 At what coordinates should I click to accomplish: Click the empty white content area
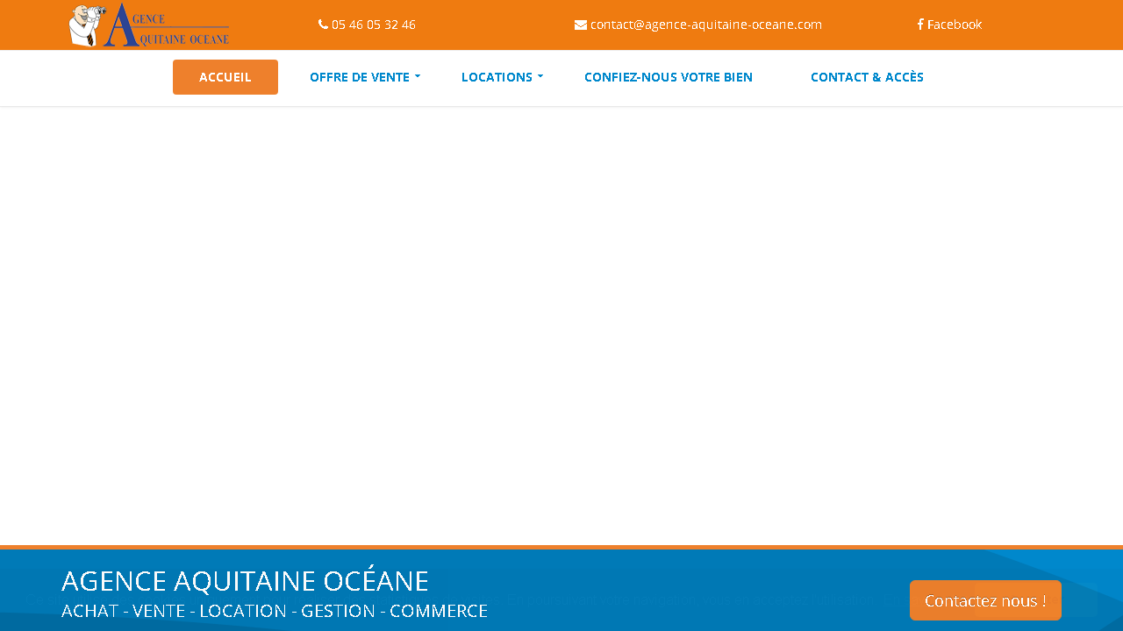click(561, 324)
